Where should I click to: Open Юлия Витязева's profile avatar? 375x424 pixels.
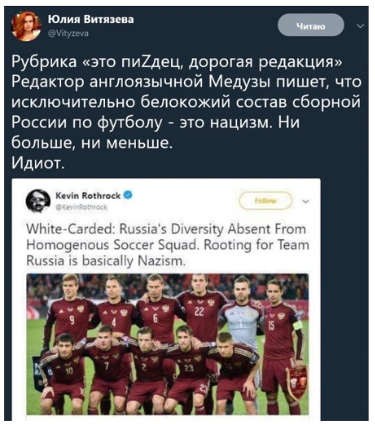pyautogui.click(x=26, y=26)
